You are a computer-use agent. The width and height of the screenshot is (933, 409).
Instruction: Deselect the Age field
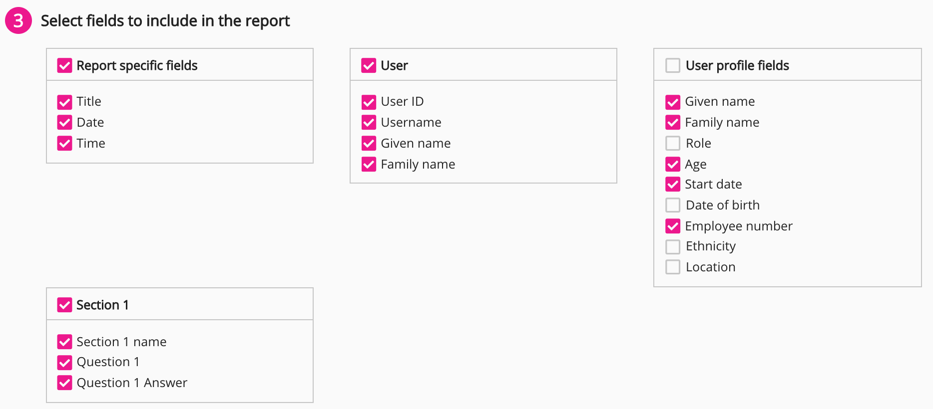(672, 165)
